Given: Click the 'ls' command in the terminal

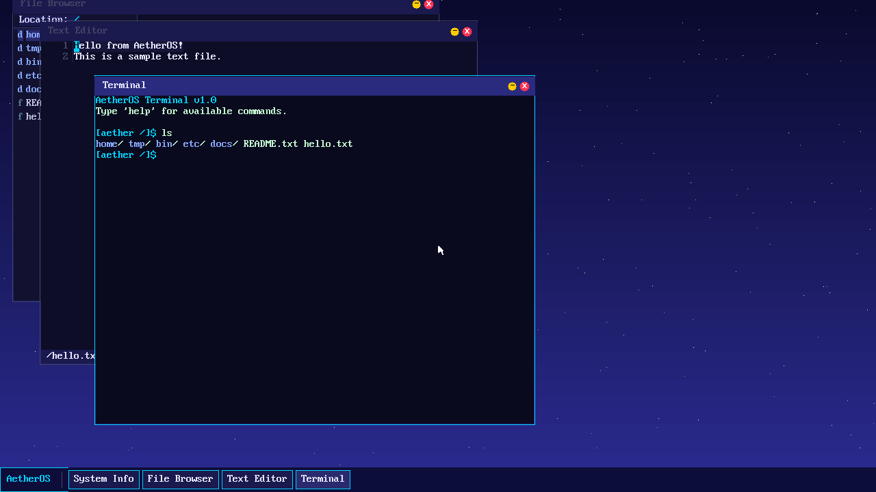Looking at the screenshot, I should [x=167, y=133].
